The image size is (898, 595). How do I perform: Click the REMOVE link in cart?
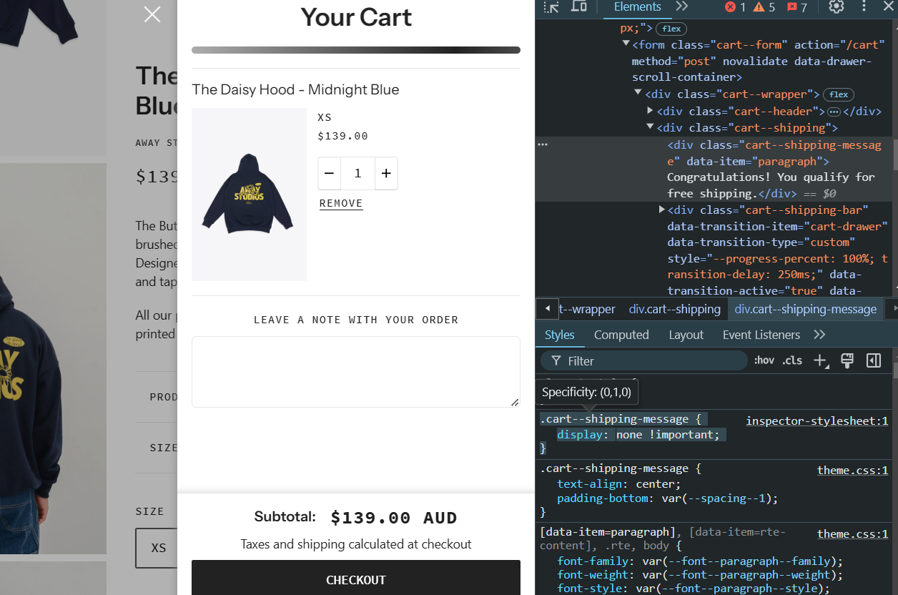pyautogui.click(x=341, y=203)
